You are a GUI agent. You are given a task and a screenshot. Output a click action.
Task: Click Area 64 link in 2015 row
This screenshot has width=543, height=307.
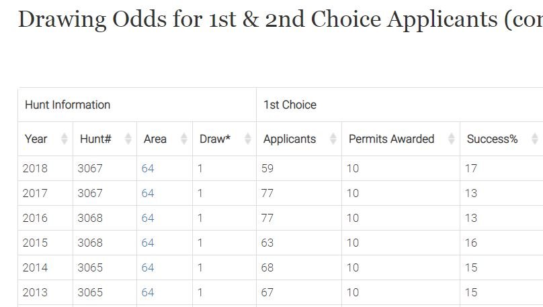148,243
